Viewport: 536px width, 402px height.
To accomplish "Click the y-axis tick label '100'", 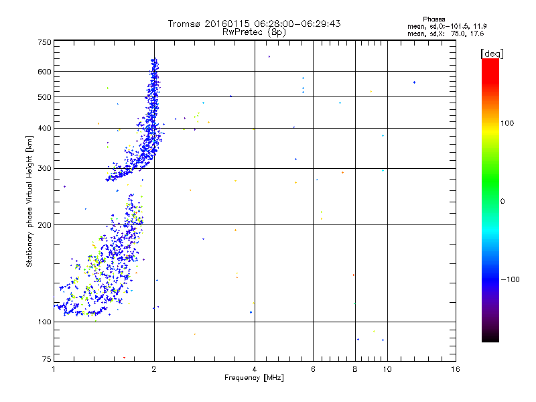I will coord(44,322).
